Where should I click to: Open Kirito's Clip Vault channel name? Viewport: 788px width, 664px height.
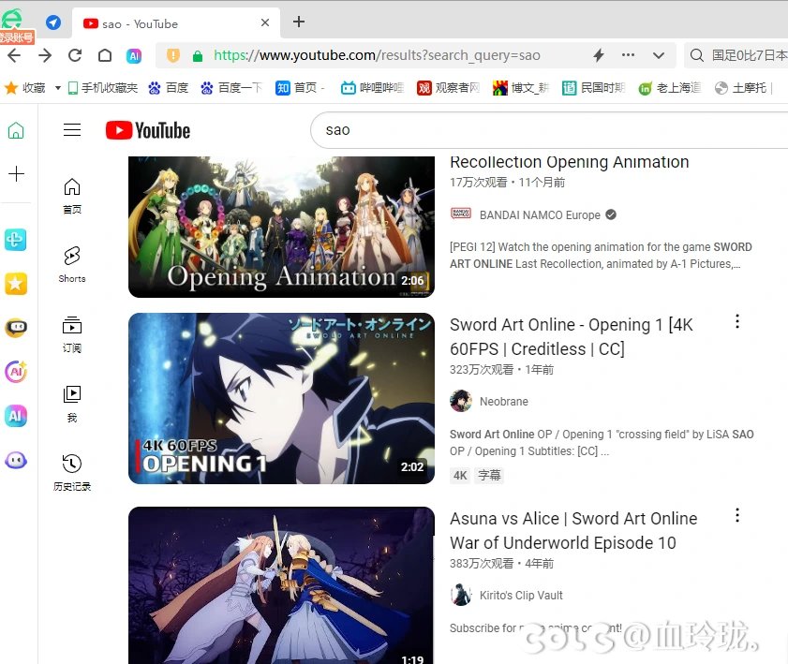[521, 596]
